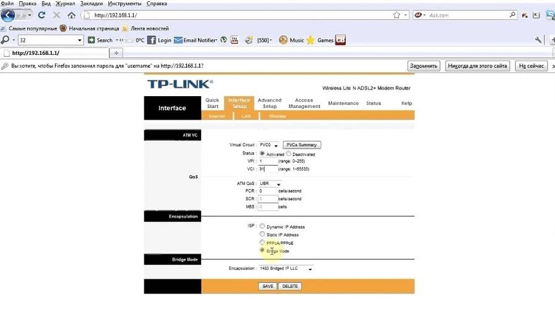Image resolution: width=555 pixels, height=315 pixels.
Task: Go back with the browser back arrow
Action: coord(8,15)
